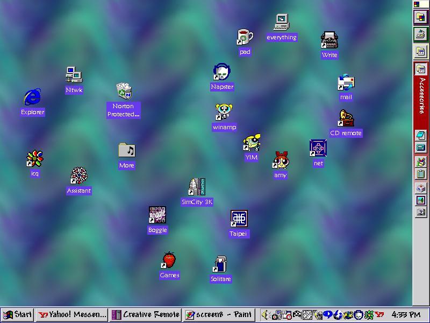Viewport: 430px width, 323px height.
Task: Open the Games strawberry icon
Action: [x=169, y=260]
